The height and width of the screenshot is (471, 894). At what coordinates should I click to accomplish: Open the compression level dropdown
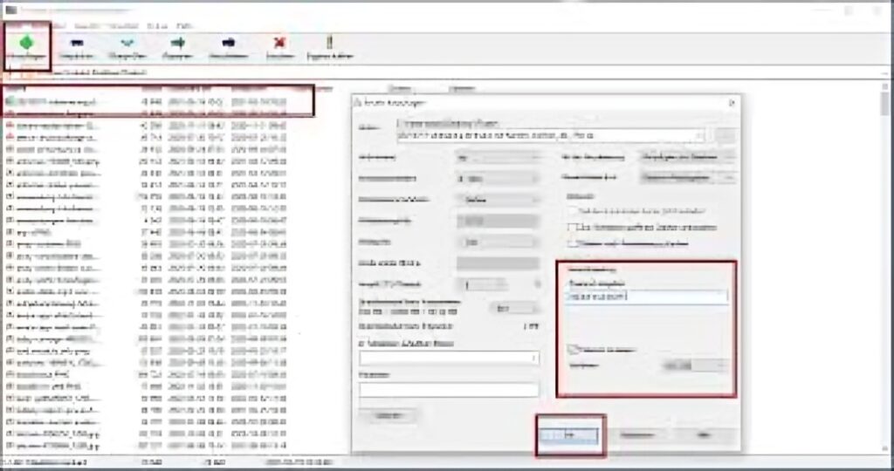[x=497, y=178]
